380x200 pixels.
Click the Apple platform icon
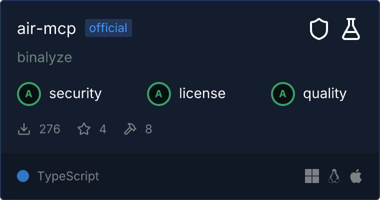point(356,176)
